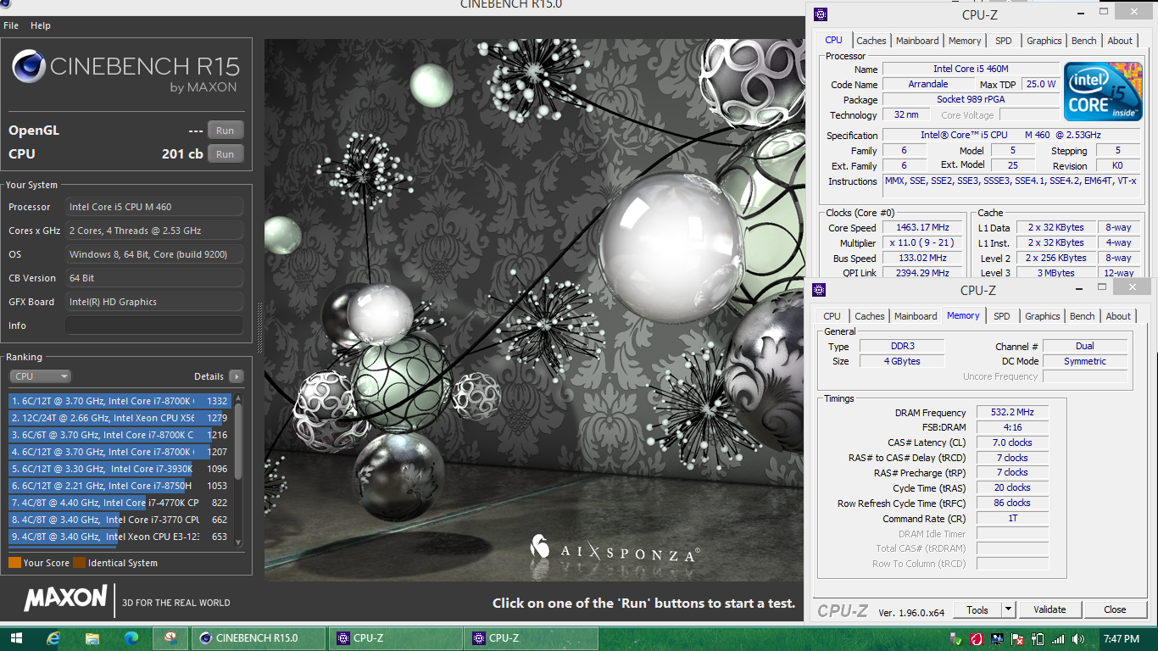Click the ranking list scrollbar thumb

pos(238,442)
